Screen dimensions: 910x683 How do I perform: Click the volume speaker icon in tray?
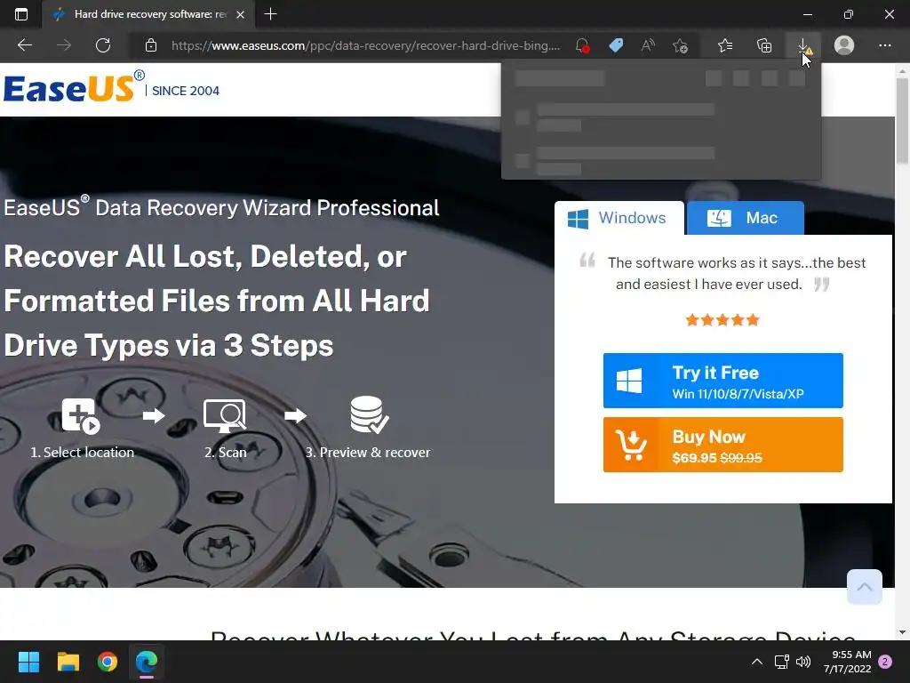803,662
